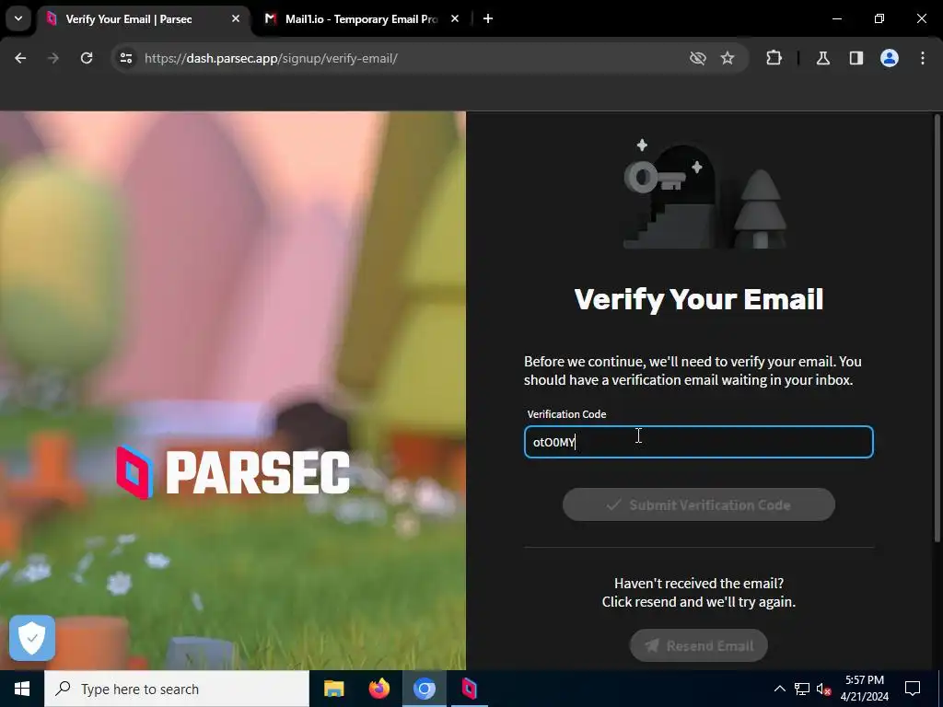This screenshot has width=943, height=707.
Task: Close the Mail1.io tab
Action: 455,19
